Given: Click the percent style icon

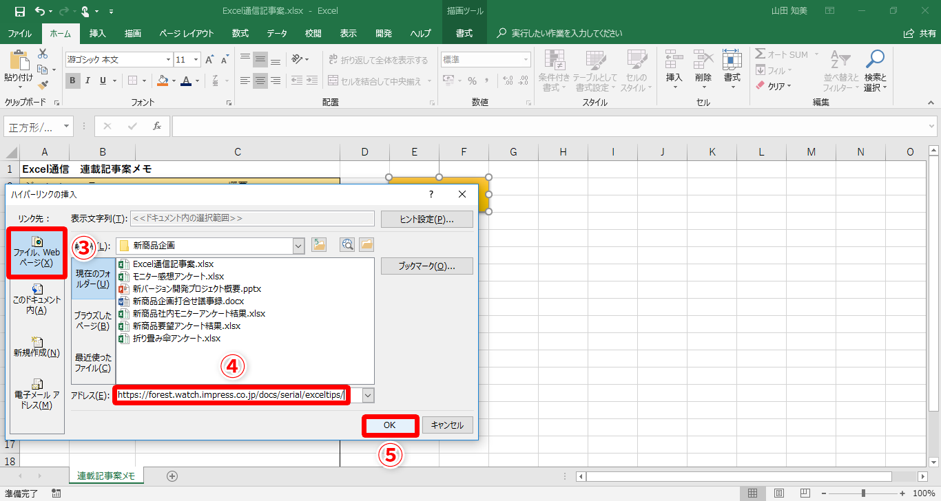Looking at the screenshot, I should point(472,81).
